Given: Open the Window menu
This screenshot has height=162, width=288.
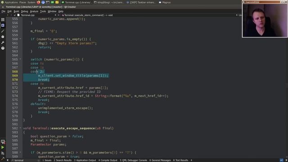Looking at the screenshot, I should [x=52, y=11].
